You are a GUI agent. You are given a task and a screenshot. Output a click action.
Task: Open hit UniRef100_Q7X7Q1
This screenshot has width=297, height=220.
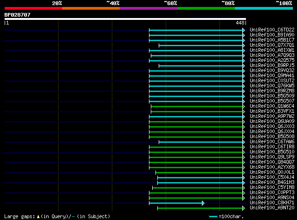[x=272, y=45]
